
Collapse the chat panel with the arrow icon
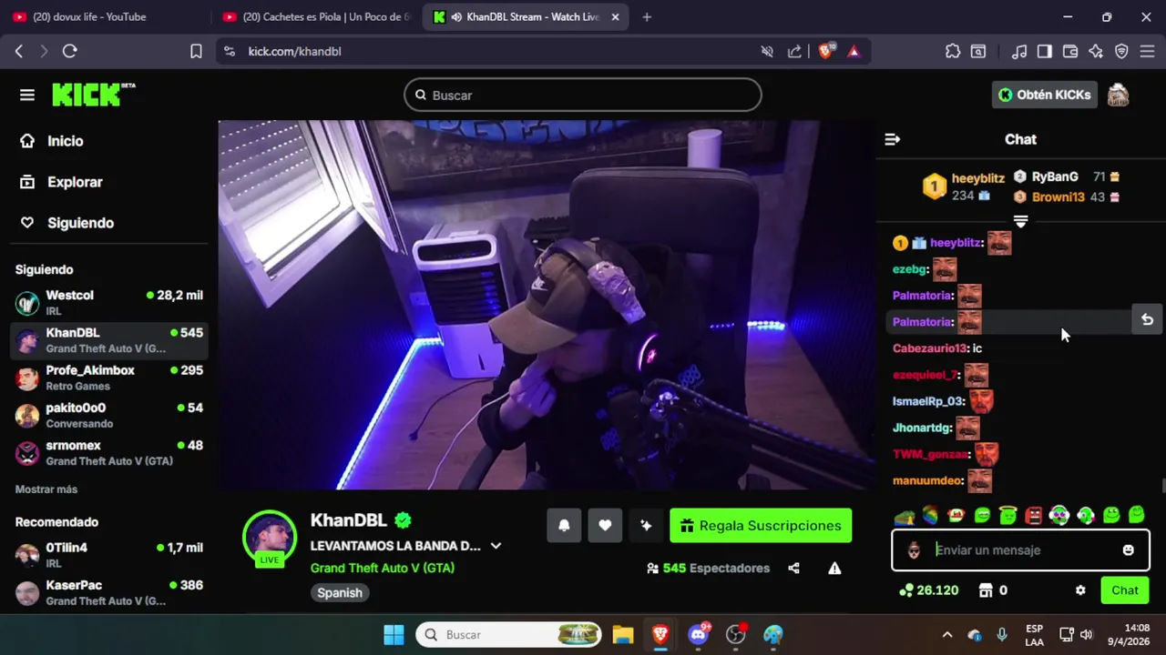click(x=893, y=139)
